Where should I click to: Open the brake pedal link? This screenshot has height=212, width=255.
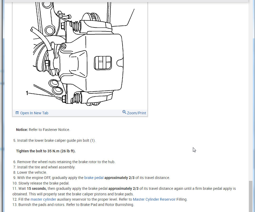(94, 178)
